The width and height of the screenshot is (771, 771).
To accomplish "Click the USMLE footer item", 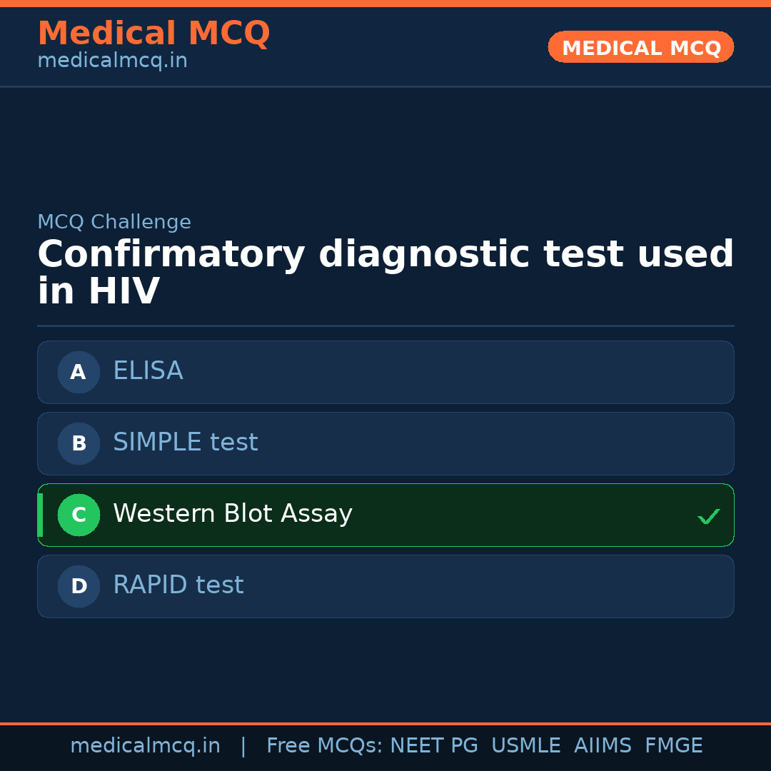I will point(525,746).
